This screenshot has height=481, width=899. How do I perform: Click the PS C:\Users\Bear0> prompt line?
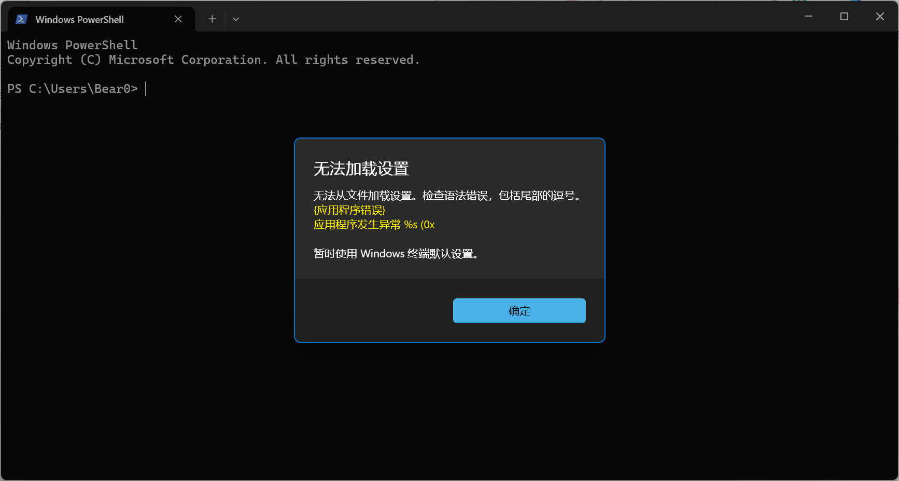point(73,89)
